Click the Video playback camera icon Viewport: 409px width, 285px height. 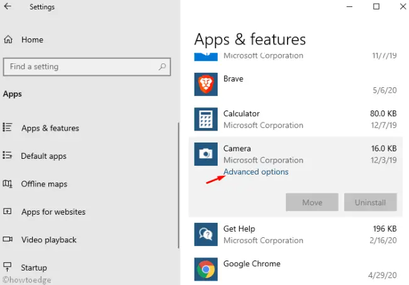(8, 240)
